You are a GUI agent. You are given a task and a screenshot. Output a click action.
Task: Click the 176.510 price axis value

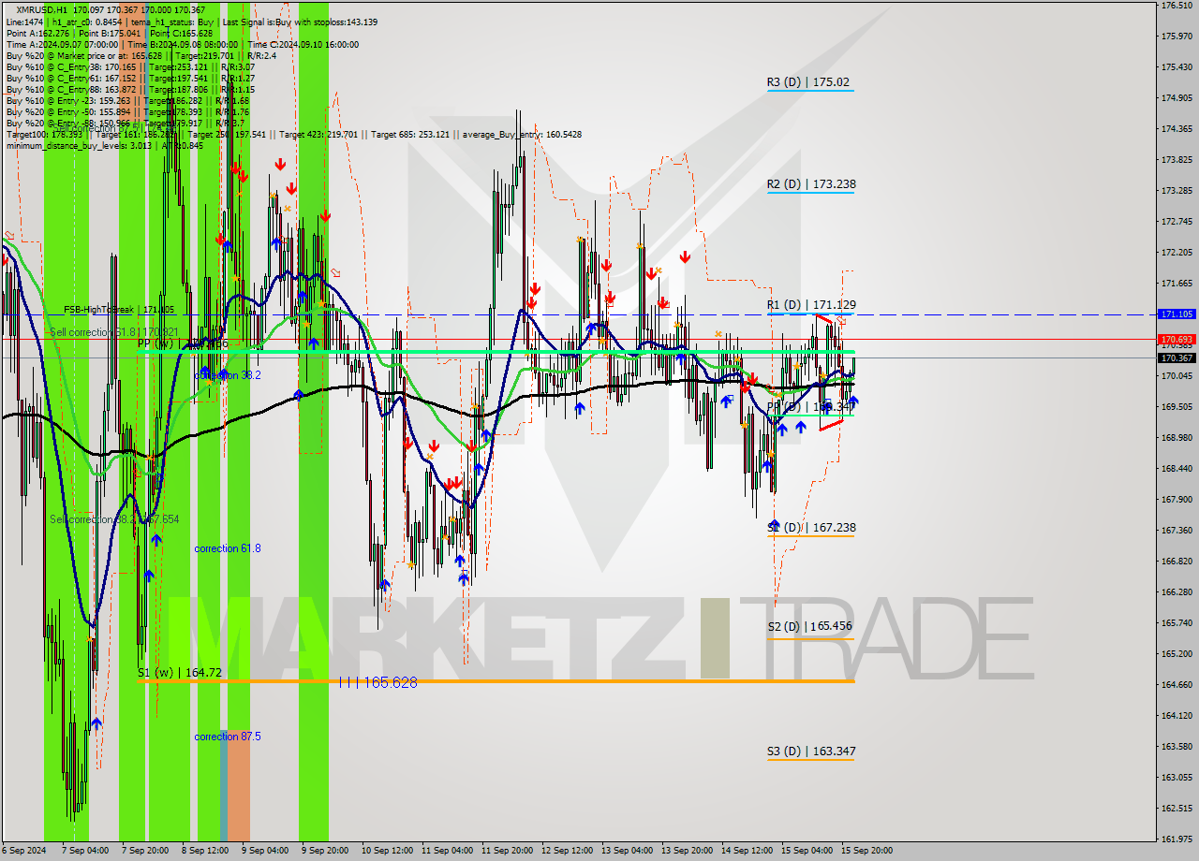point(1176,6)
